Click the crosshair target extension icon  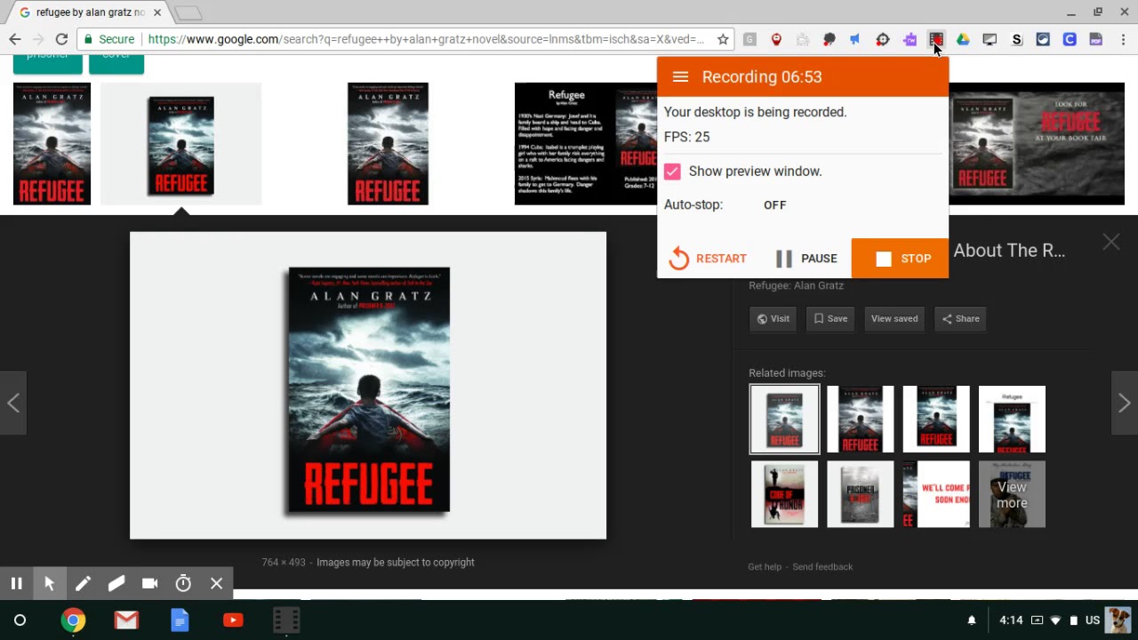pos(883,39)
